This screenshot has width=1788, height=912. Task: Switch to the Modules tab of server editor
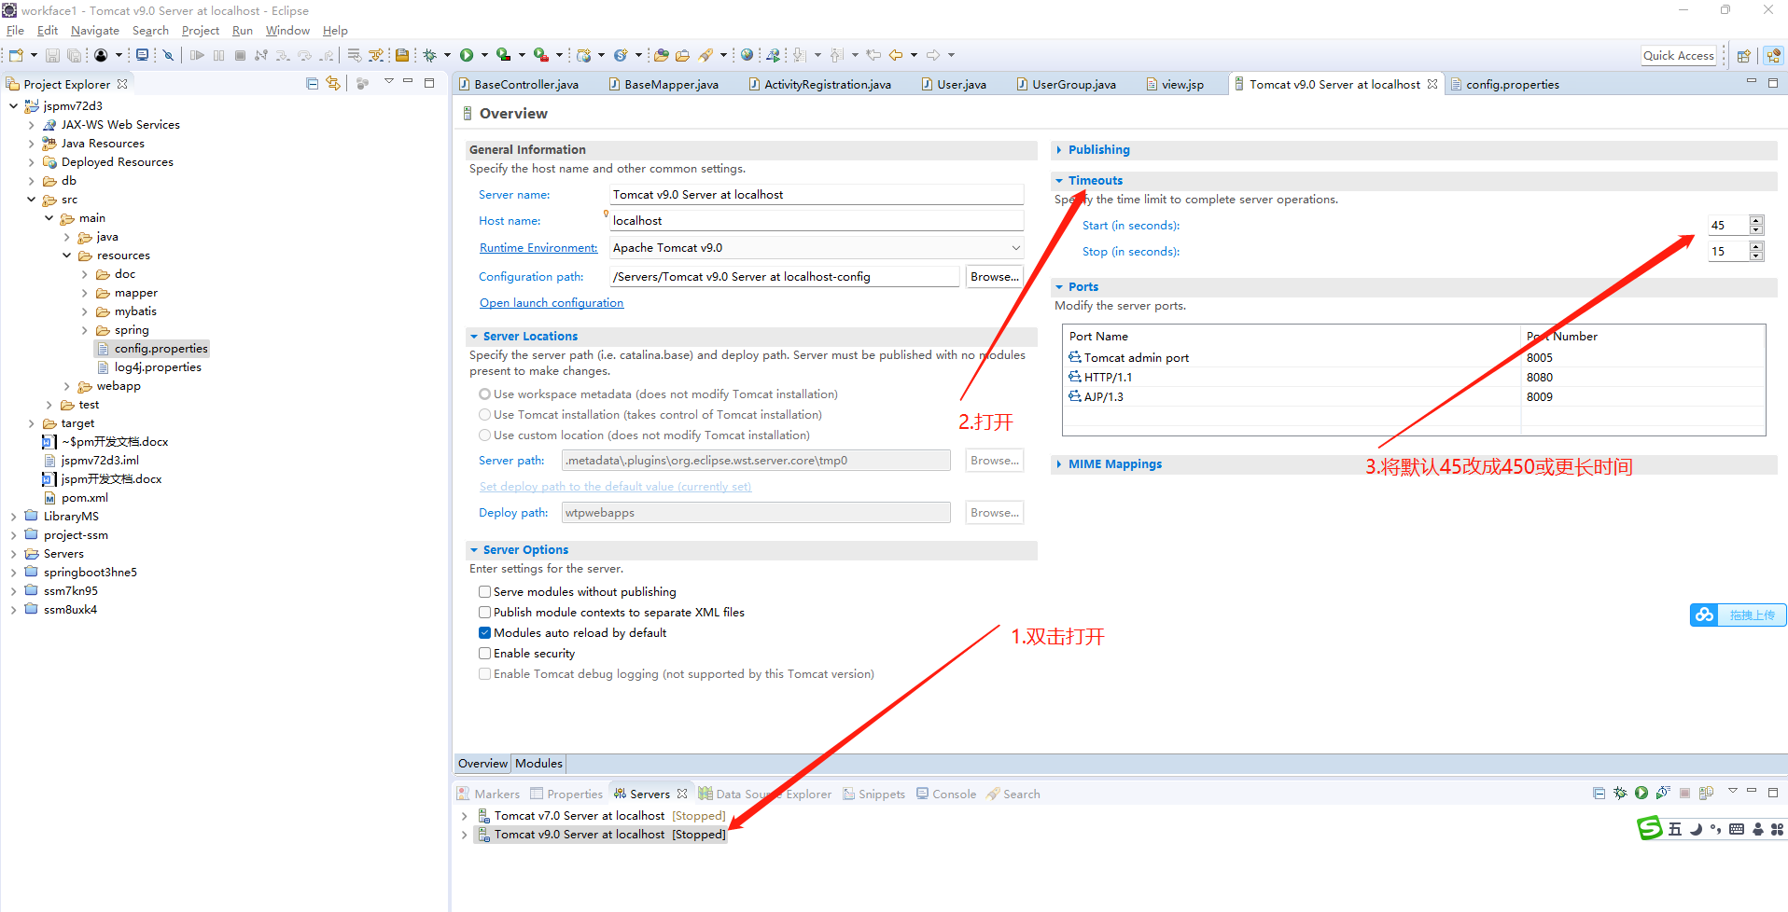(538, 764)
